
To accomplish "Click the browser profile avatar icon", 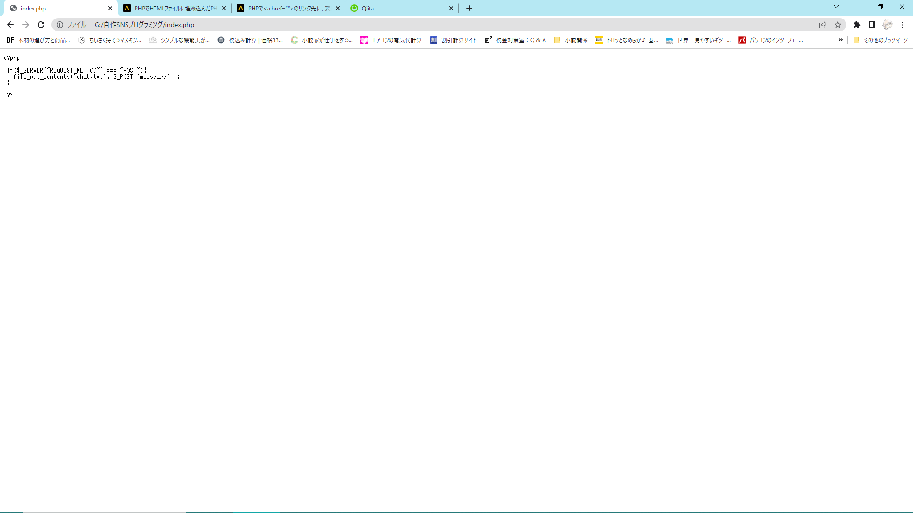I will [887, 25].
